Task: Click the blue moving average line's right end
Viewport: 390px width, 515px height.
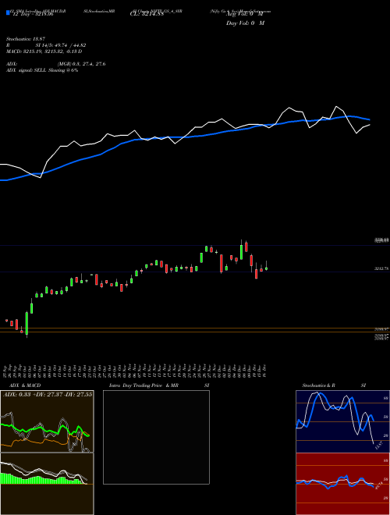Action: click(x=369, y=119)
